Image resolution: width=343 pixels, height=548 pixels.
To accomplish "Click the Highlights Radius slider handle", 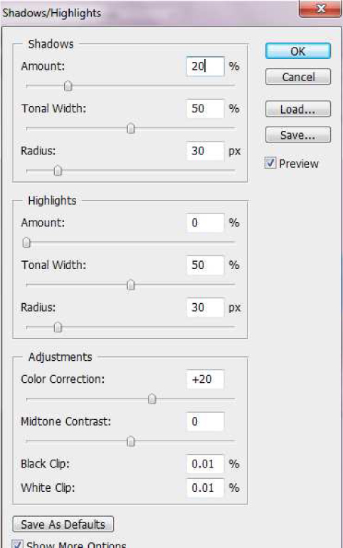I will [x=58, y=327].
